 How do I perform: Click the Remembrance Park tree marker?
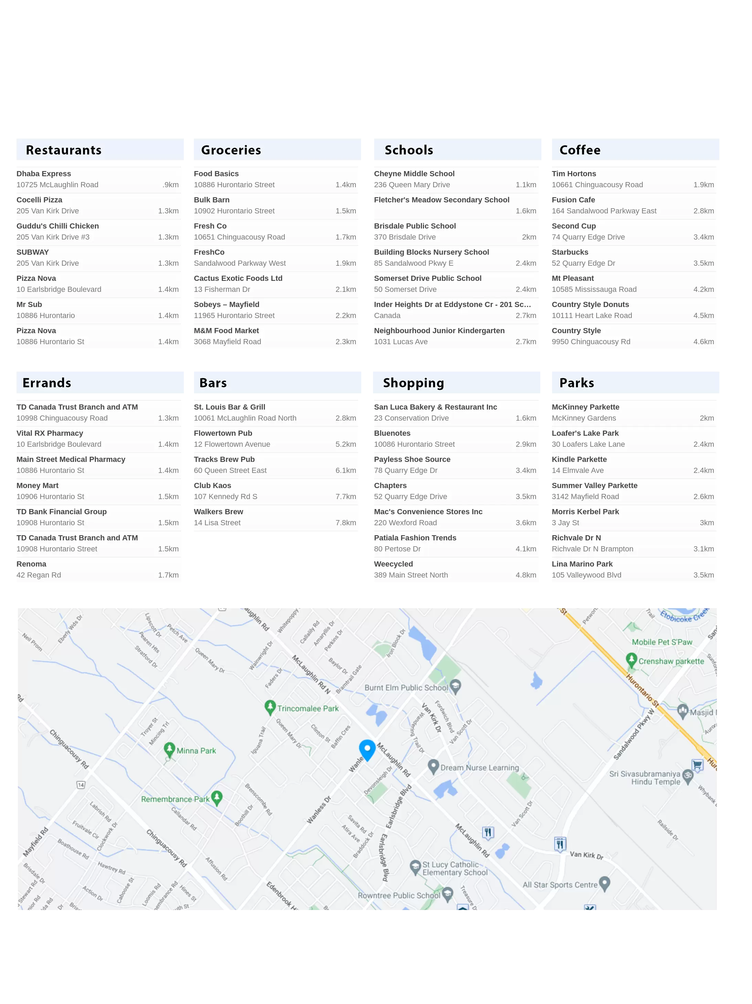pos(217,797)
